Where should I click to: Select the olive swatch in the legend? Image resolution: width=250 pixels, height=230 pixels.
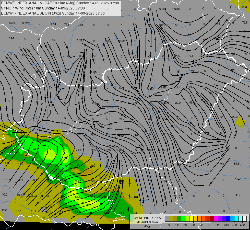171,218
